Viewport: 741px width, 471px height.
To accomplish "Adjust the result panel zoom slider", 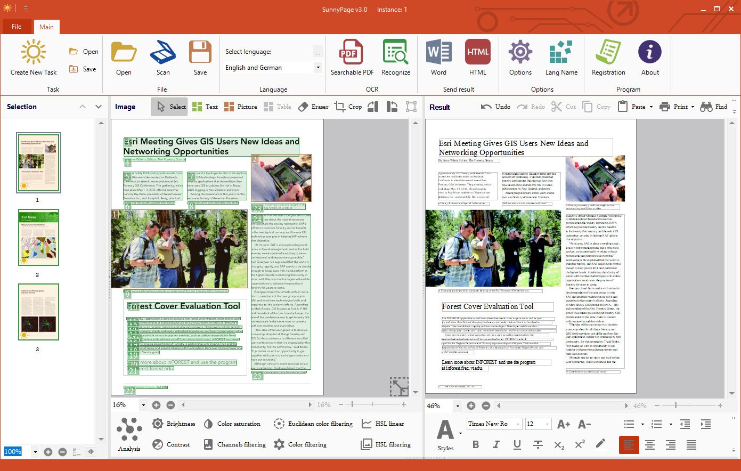I will tap(675, 406).
